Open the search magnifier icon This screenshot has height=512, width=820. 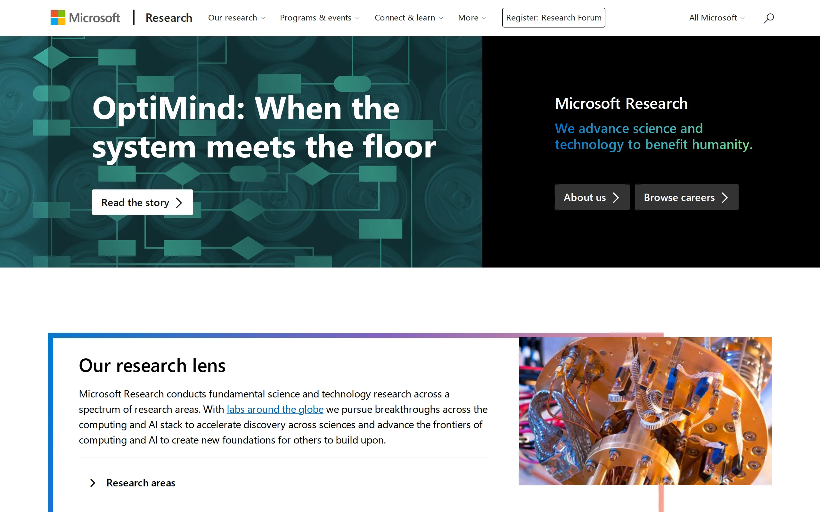point(768,18)
